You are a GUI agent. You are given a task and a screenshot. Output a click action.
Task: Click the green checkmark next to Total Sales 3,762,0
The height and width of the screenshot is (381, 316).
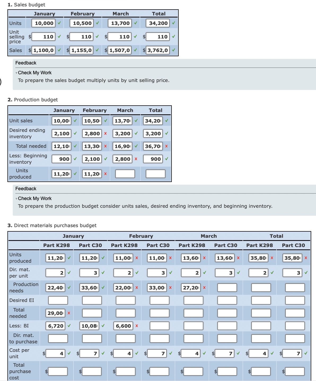[x=174, y=50]
